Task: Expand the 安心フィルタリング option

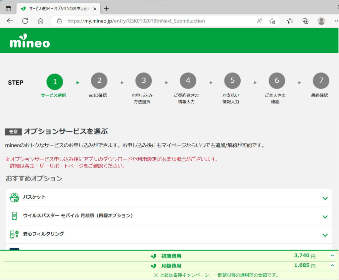Action: coord(169,234)
